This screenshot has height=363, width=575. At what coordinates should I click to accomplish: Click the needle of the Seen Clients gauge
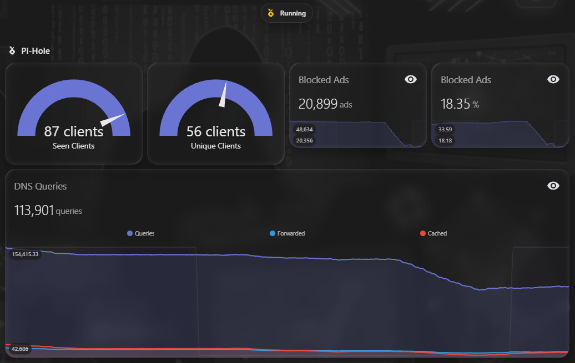pyautogui.click(x=113, y=120)
